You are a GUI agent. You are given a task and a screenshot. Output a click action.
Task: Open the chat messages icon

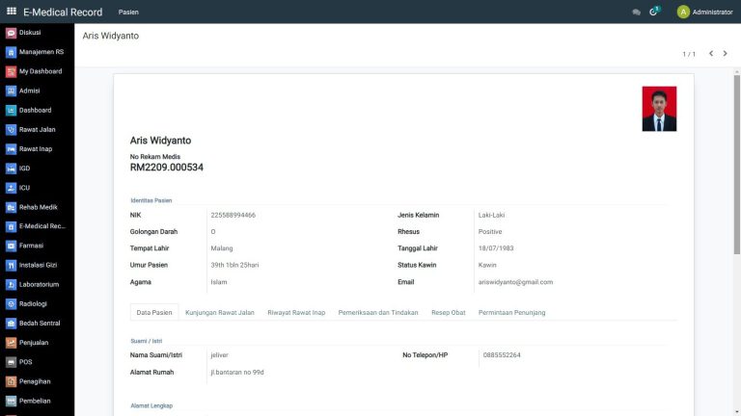(x=636, y=13)
